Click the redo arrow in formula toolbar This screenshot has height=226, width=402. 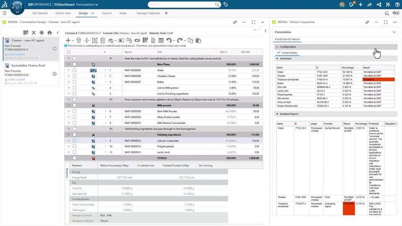tap(180, 41)
